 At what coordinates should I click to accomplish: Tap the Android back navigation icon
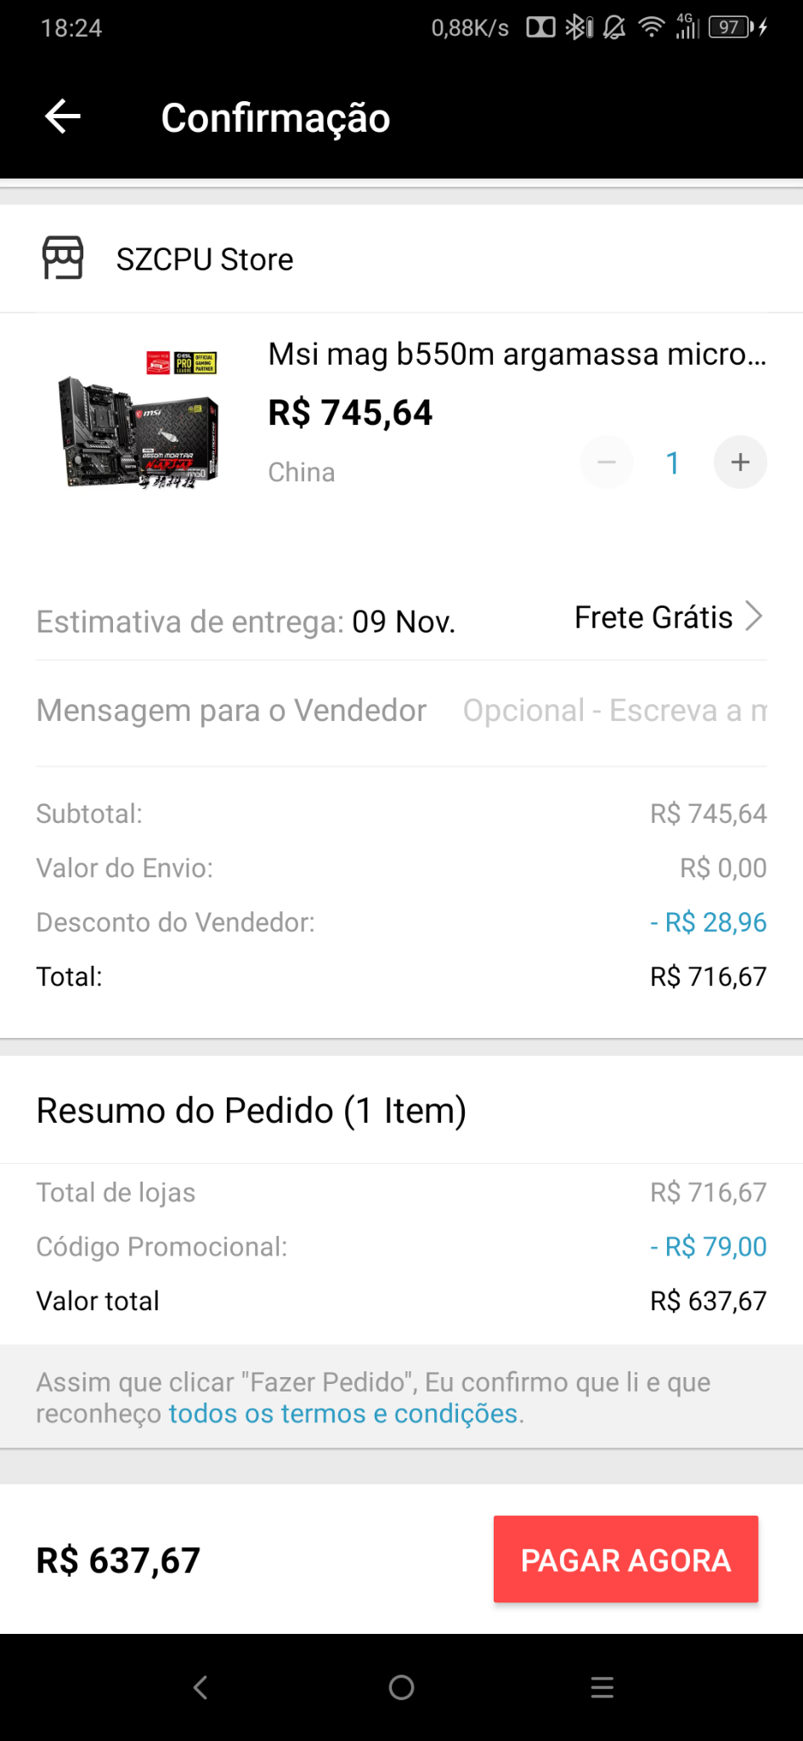pos(201,1687)
